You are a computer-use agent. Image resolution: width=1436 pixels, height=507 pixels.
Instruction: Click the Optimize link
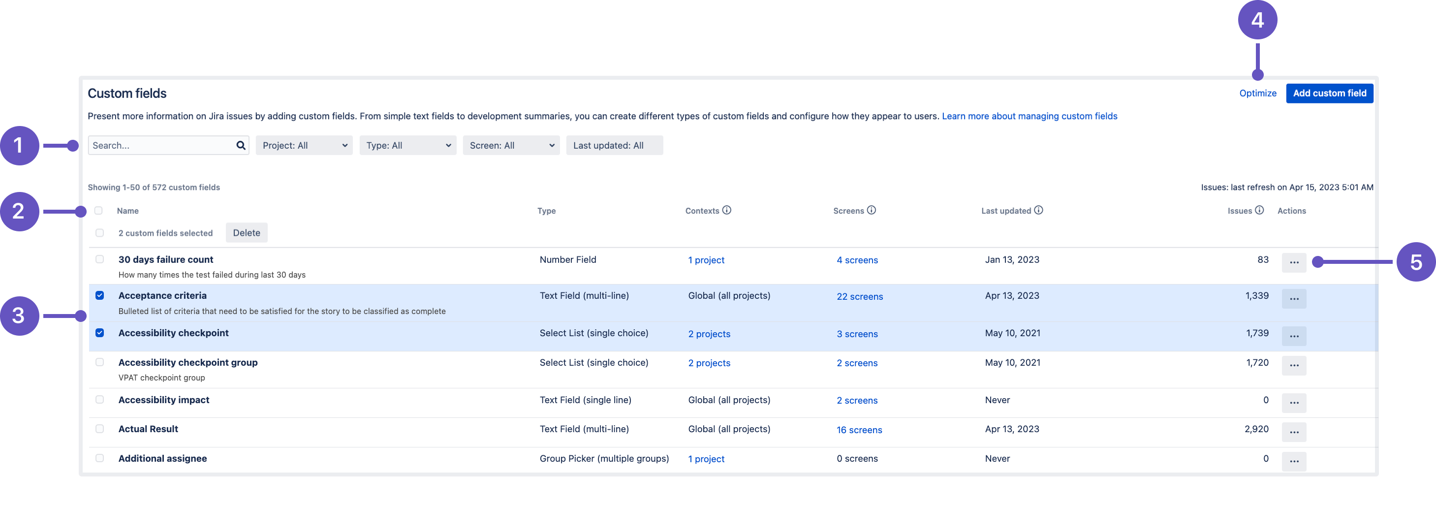(1257, 93)
